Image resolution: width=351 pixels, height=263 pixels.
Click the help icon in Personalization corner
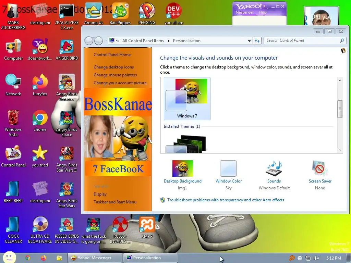point(343,51)
